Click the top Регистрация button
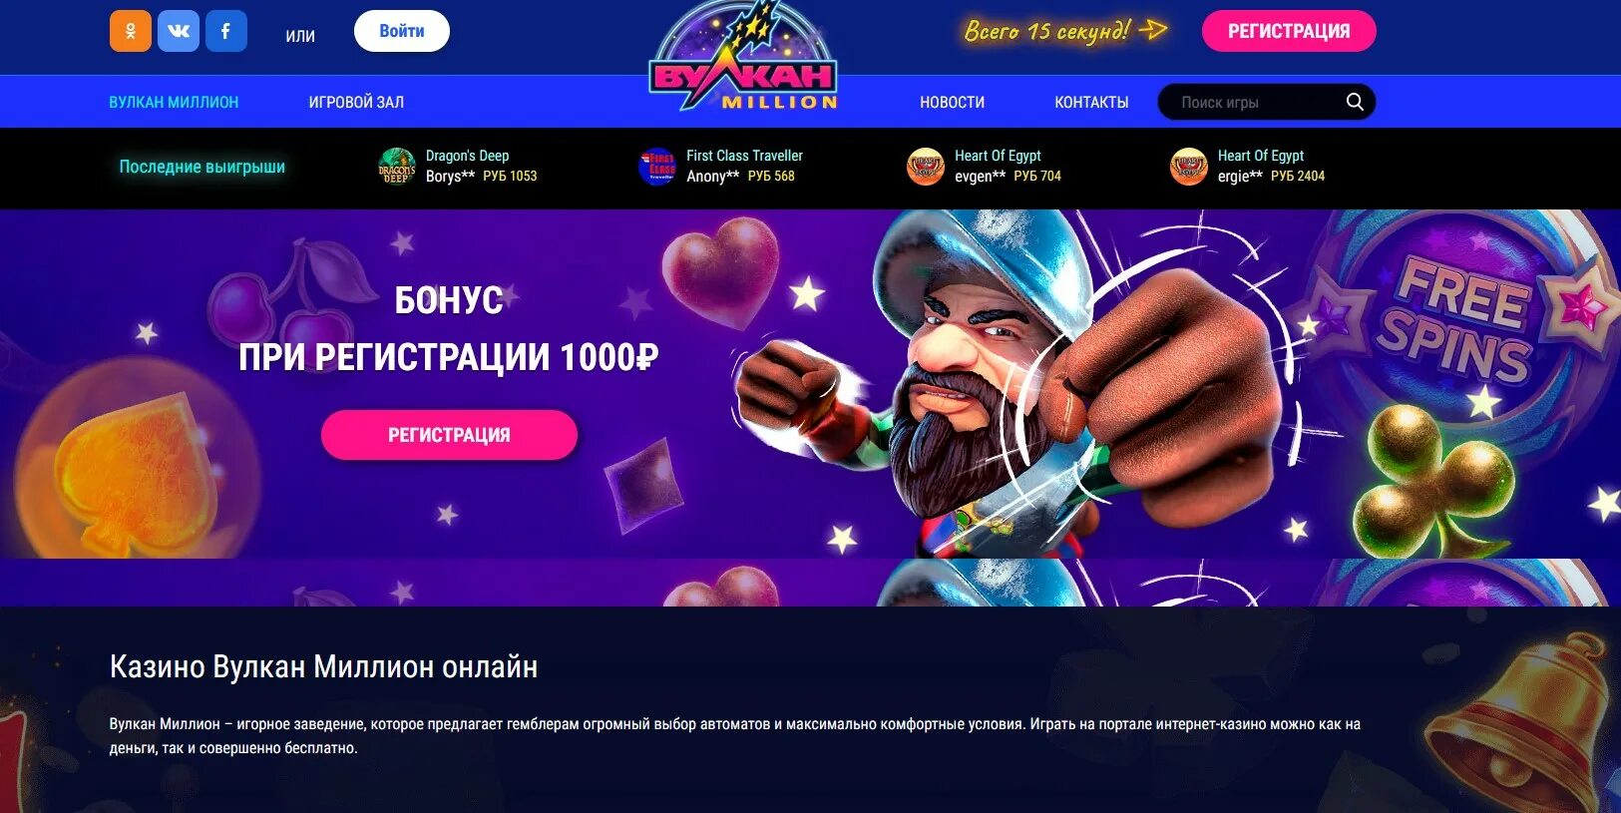1621x813 pixels. (1289, 31)
